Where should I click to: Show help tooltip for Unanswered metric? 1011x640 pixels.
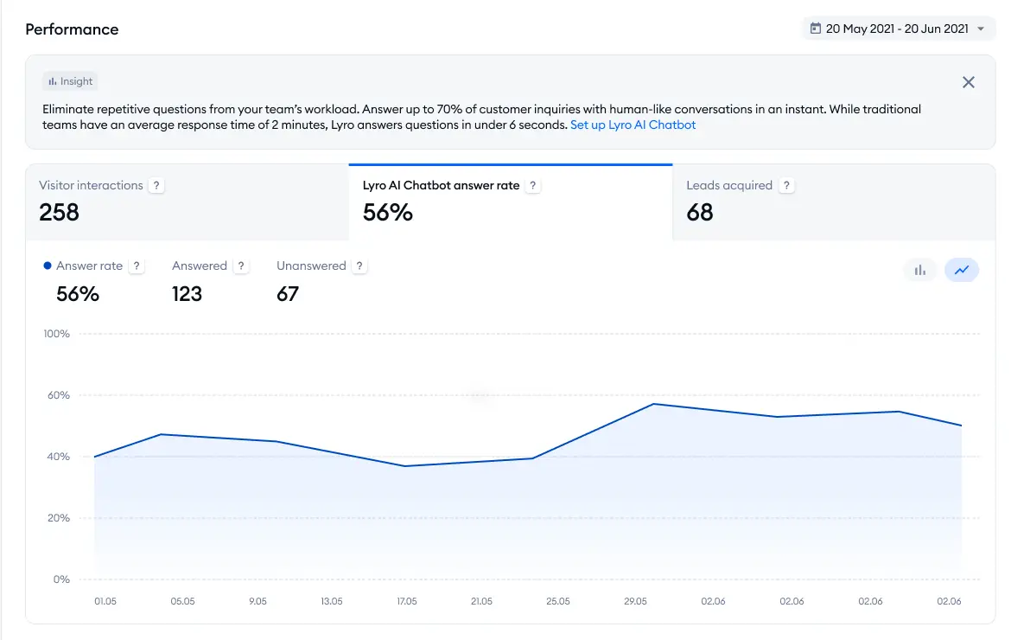point(359,266)
